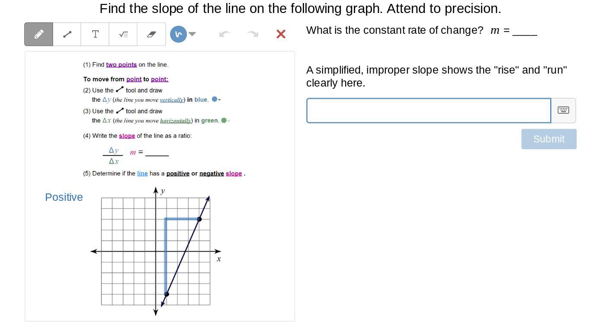Focus the slope answer input field
This screenshot has width=590, height=332.
[428, 110]
